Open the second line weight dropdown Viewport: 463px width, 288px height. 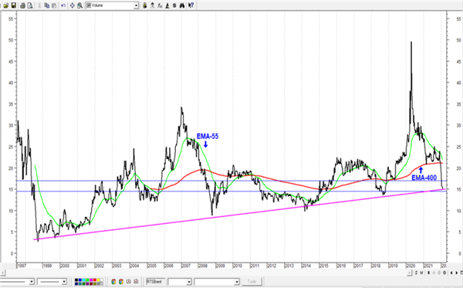tap(64, 282)
